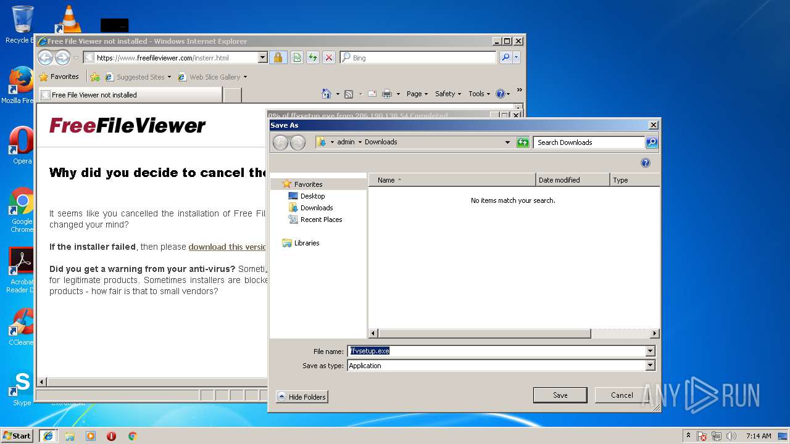Click the security lock icon in the address bar
This screenshot has height=444, width=790.
click(278, 57)
